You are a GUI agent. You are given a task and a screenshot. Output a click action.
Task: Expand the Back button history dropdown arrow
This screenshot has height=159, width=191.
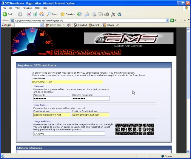(x=15, y=14)
